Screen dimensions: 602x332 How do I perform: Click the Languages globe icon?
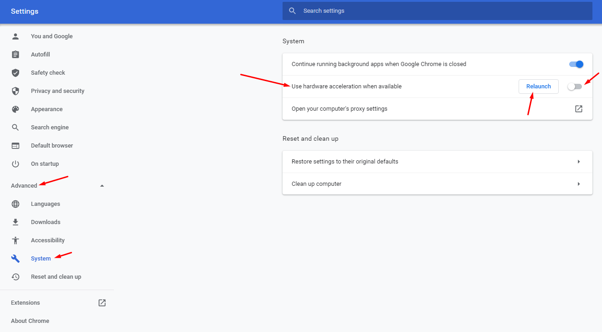pos(15,204)
